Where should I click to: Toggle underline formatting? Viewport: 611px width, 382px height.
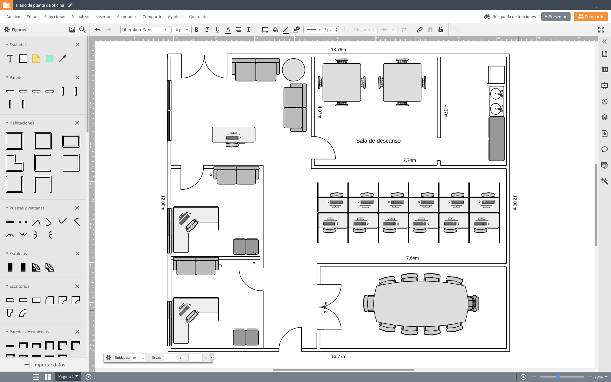coord(218,30)
